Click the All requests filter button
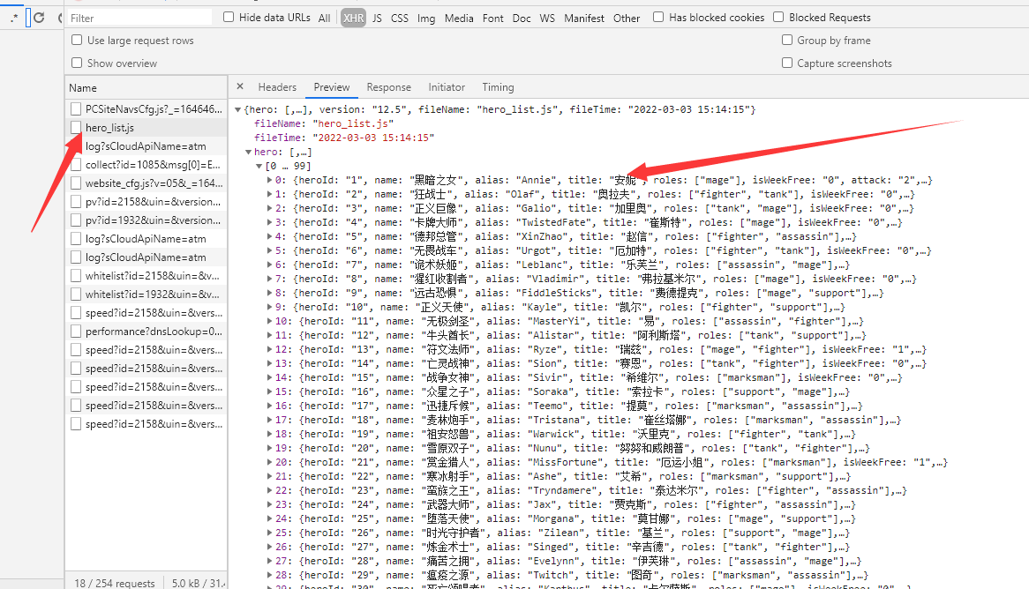The height and width of the screenshot is (589, 1029). coord(325,18)
